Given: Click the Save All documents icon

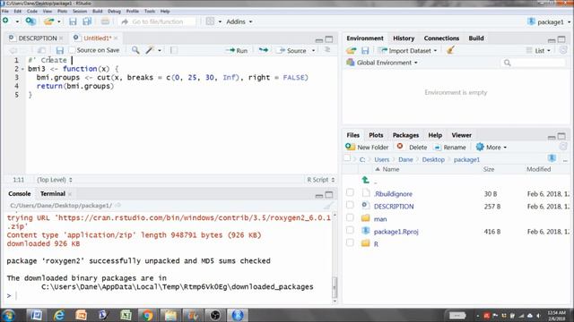Looking at the screenshot, I should pyautogui.click(x=87, y=21).
